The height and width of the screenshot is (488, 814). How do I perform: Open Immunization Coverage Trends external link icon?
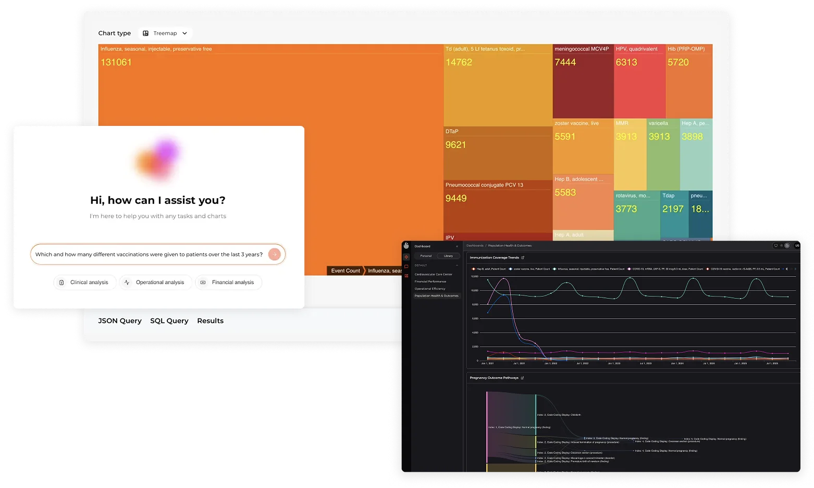[523, 258]
